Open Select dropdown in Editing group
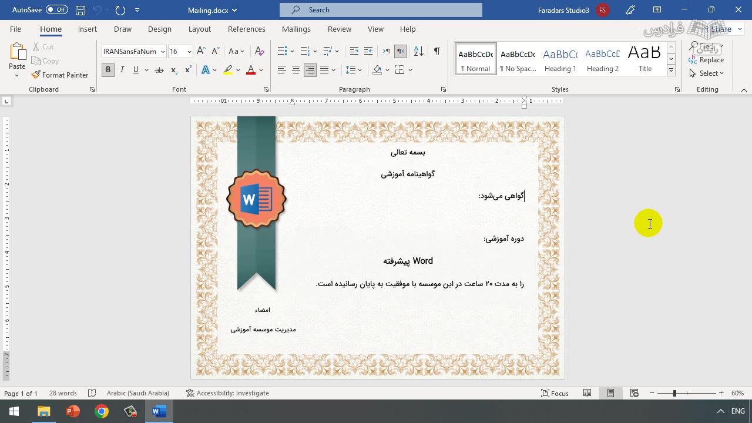This screenshot has width=752, height=423. pyautogui.click(x=707, y=73)
